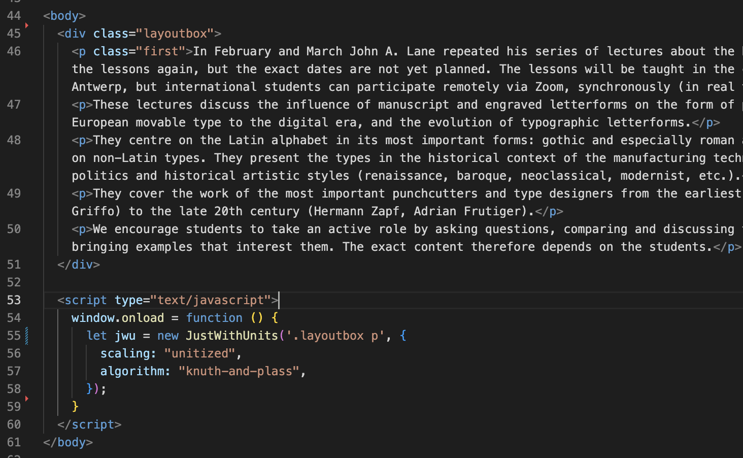Screen dimensions: 743x458
Task: Click the closing script tag
Action: tap(89, 424)
